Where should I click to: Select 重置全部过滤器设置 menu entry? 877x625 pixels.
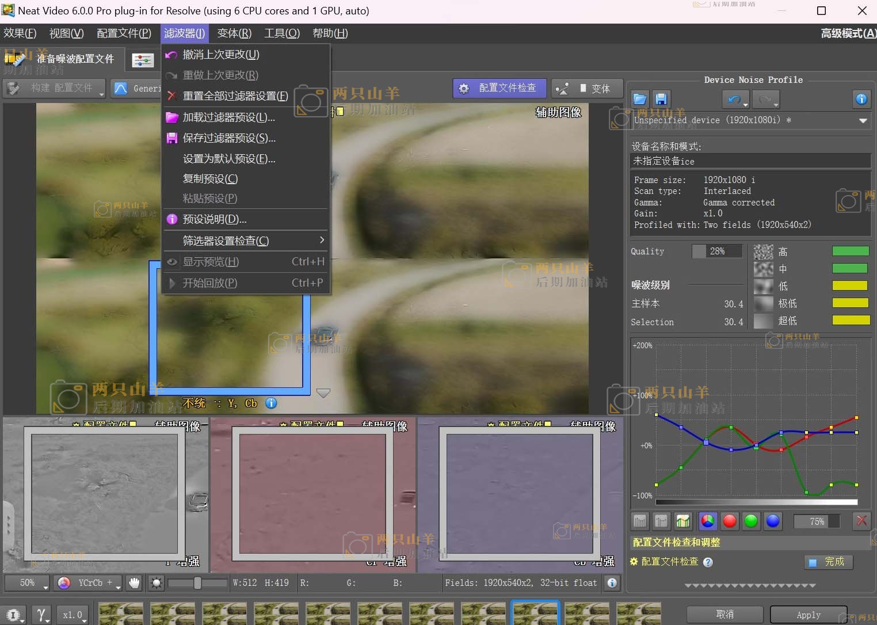pos(235,96)
